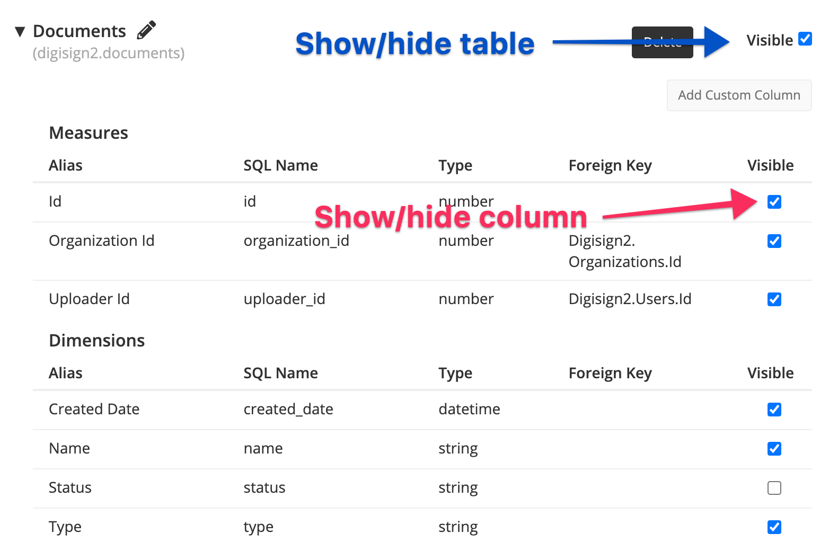Click the Digisign2.Users.Id foreign key

coord(630,299)
